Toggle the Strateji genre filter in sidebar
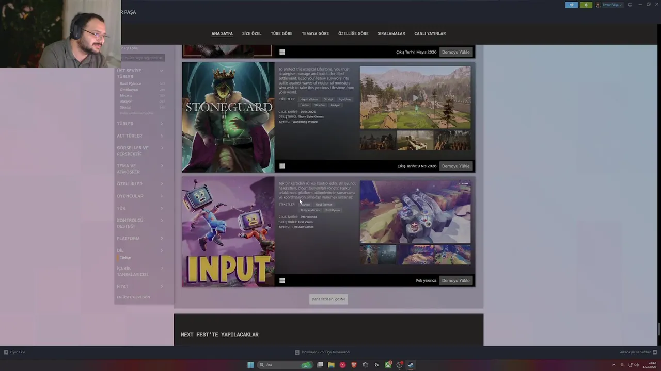This screenshot has height=371, width=661. pos(142,107)
